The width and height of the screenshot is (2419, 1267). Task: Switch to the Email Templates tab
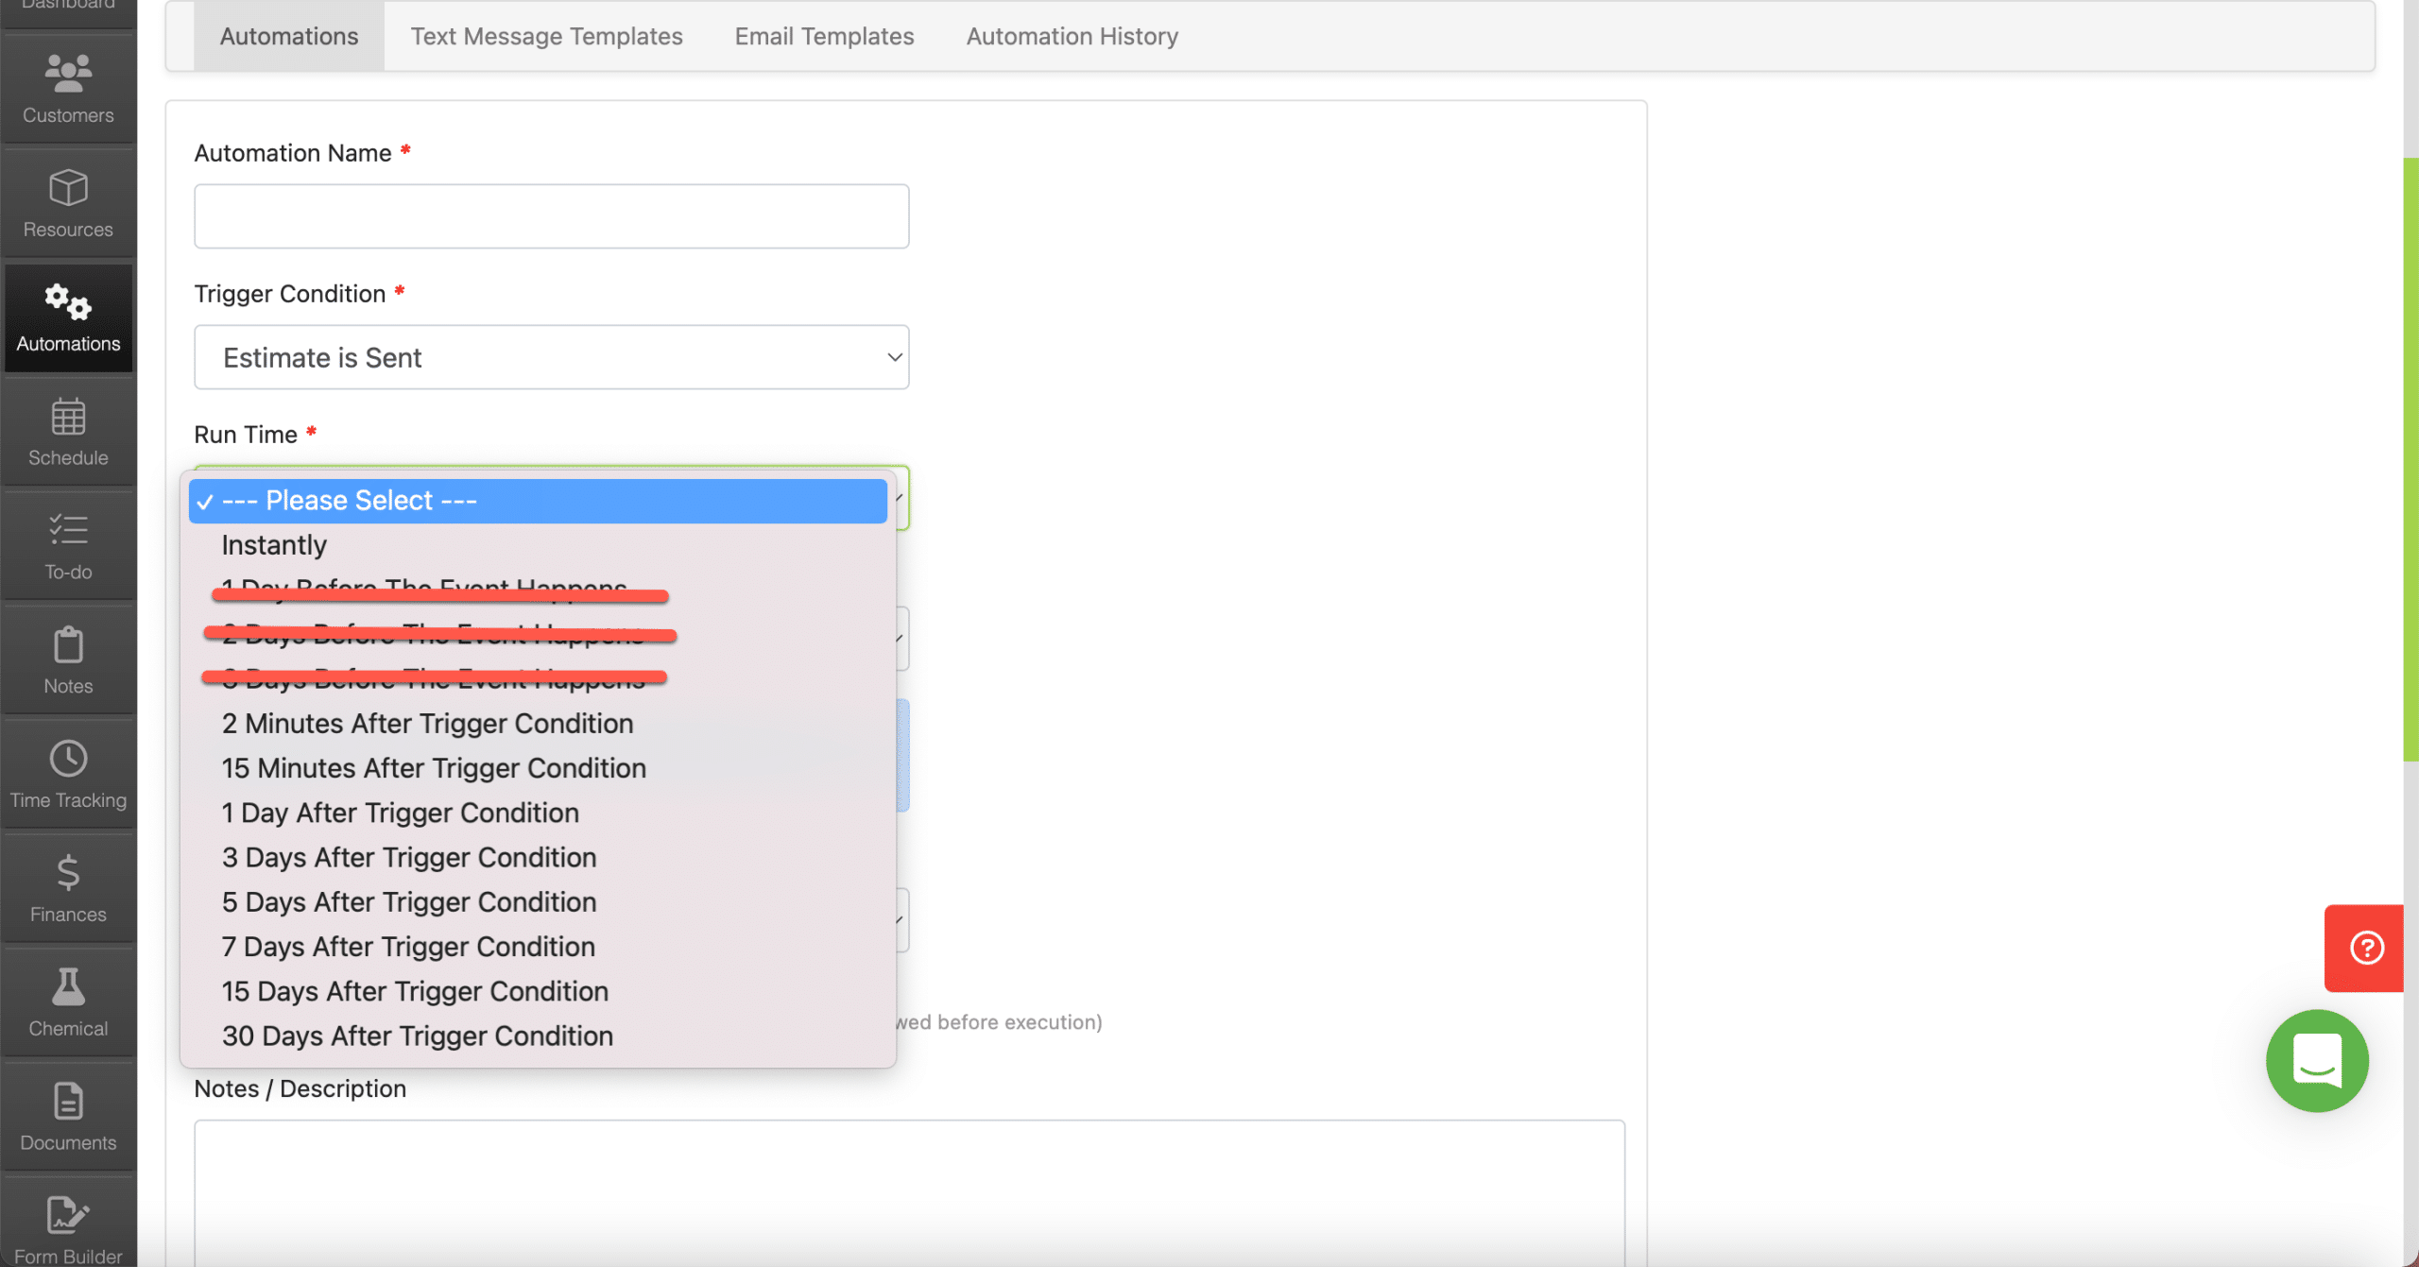point(823,36)
